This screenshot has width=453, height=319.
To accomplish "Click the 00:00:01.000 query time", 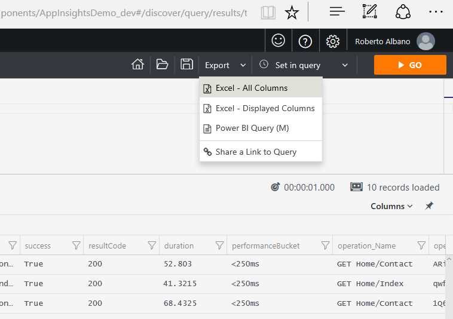I will coord(309,188).
